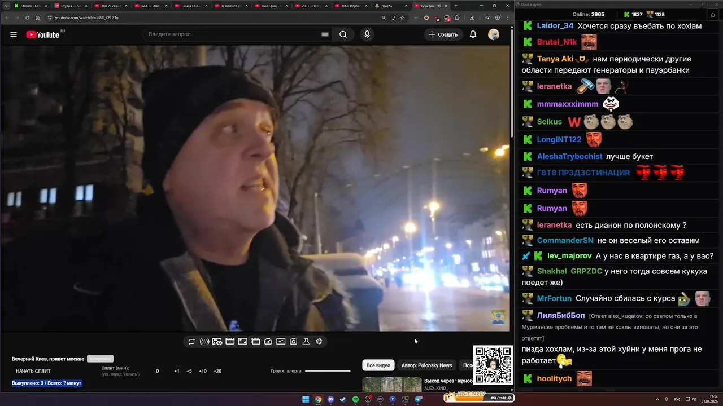Click the dashed-window icon in player toolbar
The height and width of the screenshot is (406, 723).
pos(255,341)
